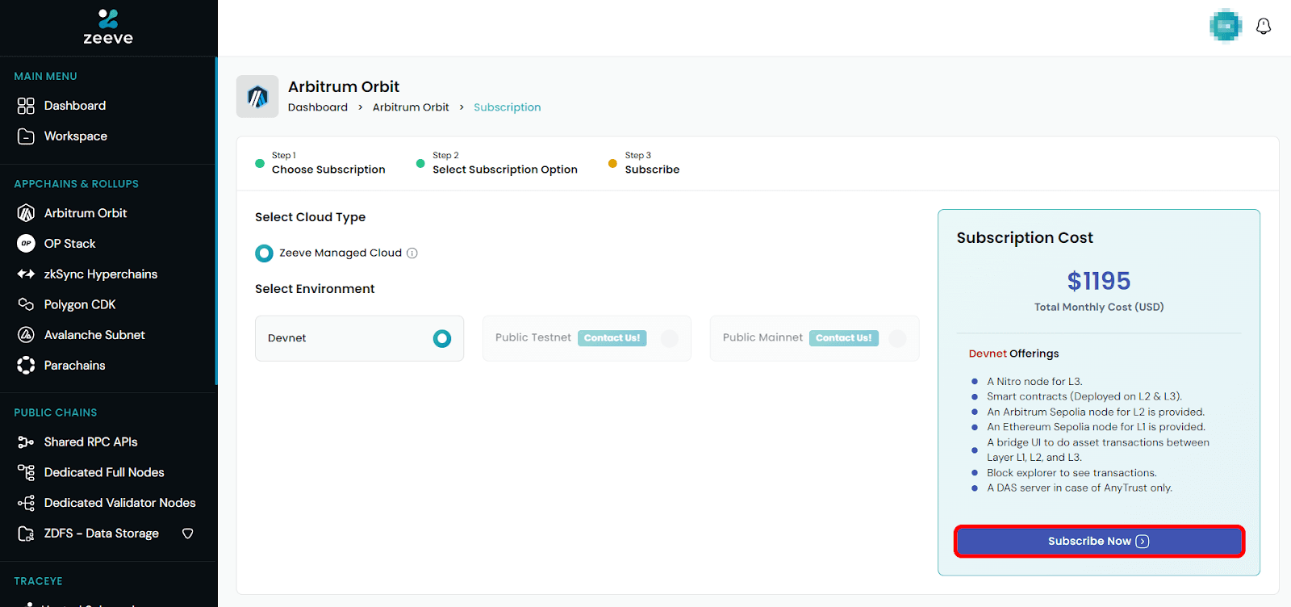Screen dimensions: 1291x607
Task: Click the Select Environment heading
Action: [315, 289]
